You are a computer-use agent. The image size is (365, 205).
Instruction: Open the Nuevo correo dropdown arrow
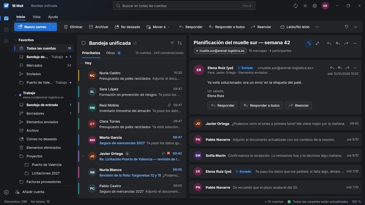coord(54,27)
